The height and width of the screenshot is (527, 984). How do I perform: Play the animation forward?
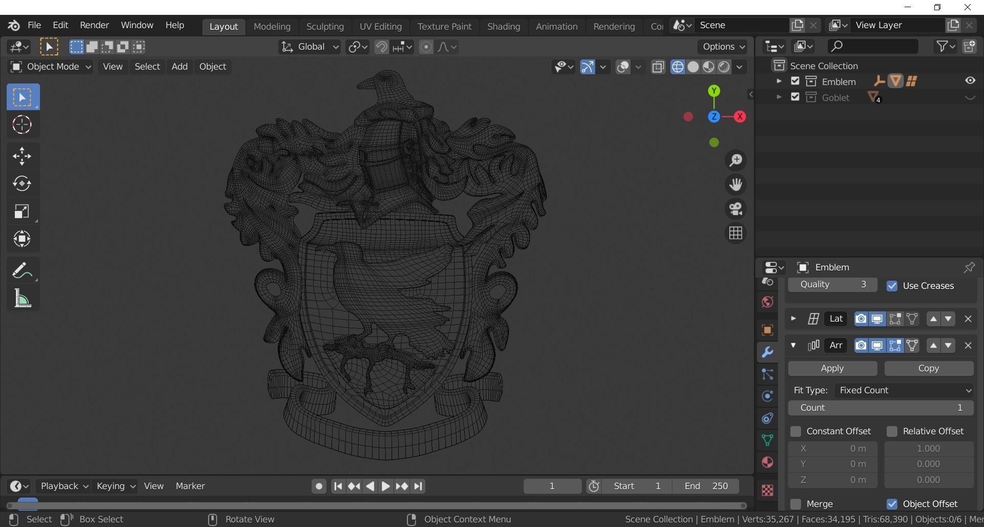(x=386, y=486)
